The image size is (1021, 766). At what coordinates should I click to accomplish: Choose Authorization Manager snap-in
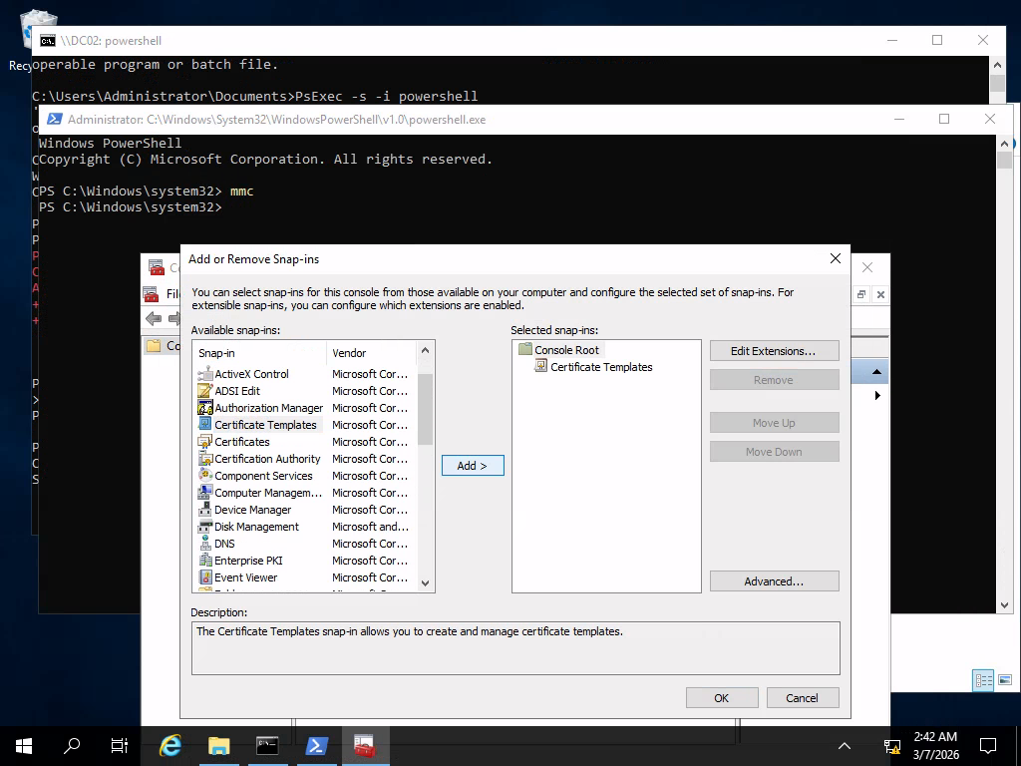coord(268,408)
